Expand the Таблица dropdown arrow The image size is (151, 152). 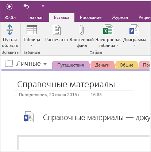point(31,45)
